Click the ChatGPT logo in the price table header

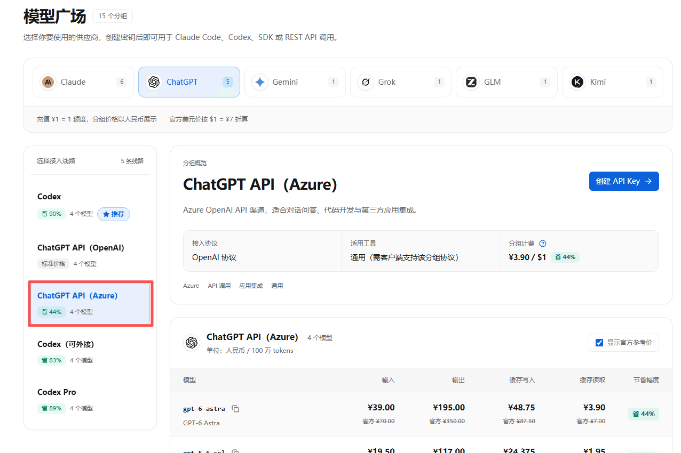(192, 343)
